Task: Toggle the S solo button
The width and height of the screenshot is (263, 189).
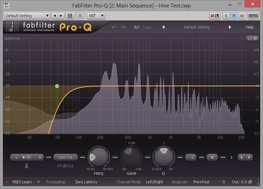Action: (x=226, y=16)
